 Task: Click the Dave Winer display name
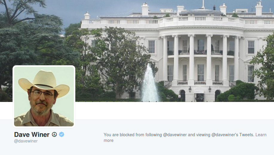tap(32, 135)
